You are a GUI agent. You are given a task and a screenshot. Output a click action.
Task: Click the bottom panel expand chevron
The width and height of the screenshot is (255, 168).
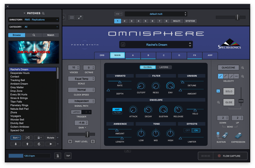[x=128, y=151]
